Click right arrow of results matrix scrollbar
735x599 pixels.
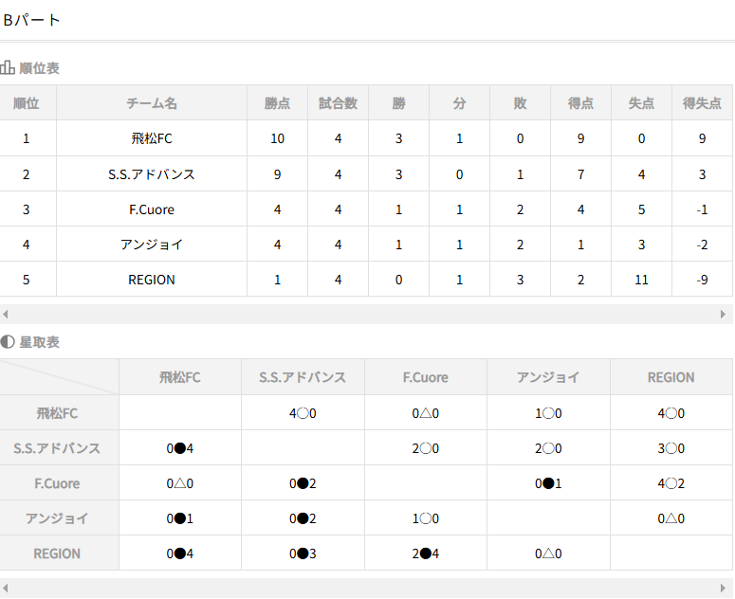pos(723,589)
